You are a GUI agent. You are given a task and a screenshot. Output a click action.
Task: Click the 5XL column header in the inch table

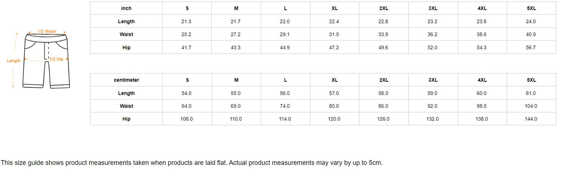531,8
